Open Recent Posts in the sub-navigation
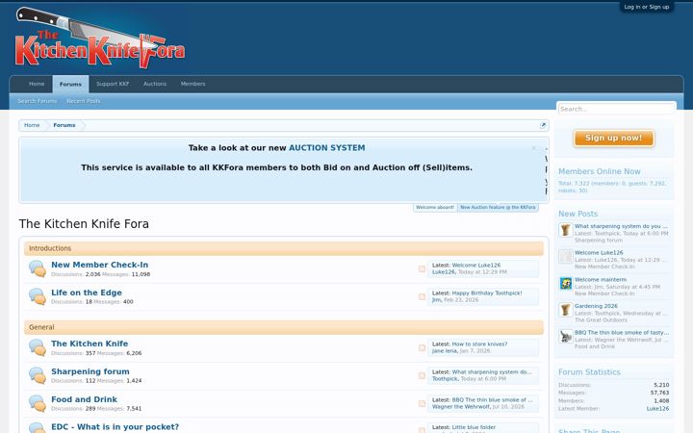 [84, 101]
